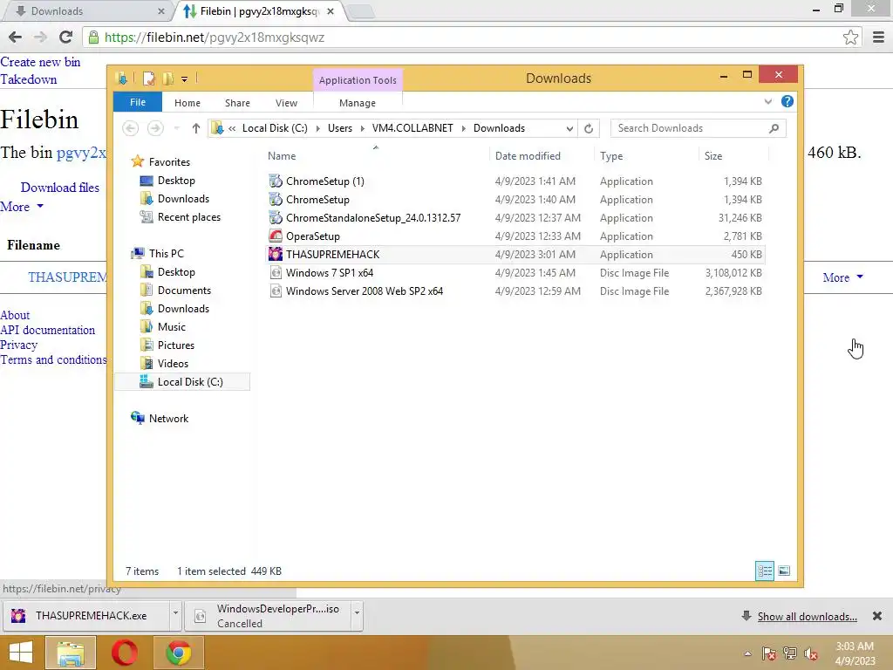Click the network tray icon
This screenshot has height=670, width=893.
point(789,653)
